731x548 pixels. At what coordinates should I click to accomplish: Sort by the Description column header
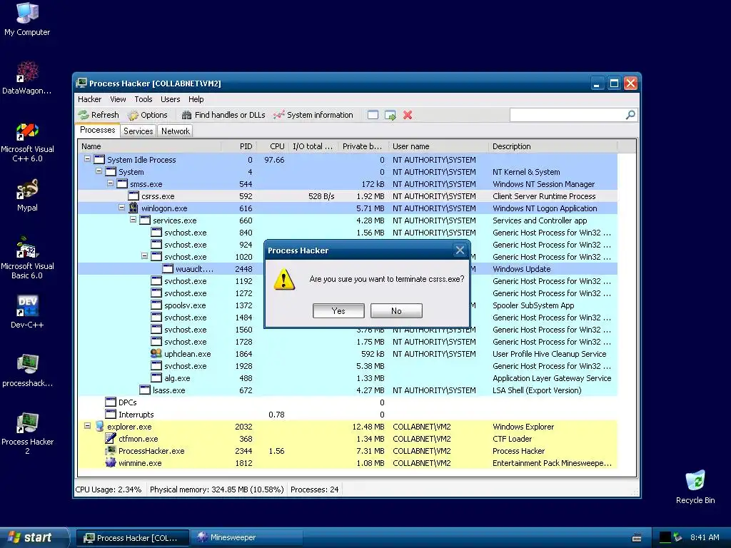point(553,146)
